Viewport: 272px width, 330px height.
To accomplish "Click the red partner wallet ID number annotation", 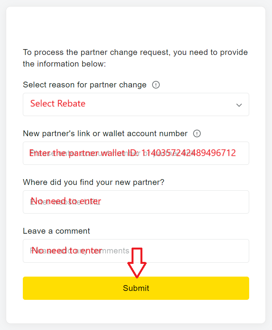I will [x=188, y=153].
